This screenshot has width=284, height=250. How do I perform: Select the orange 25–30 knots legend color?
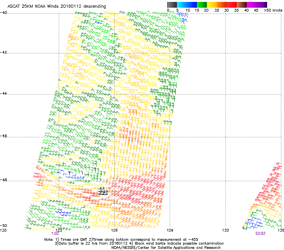(222, 5)
